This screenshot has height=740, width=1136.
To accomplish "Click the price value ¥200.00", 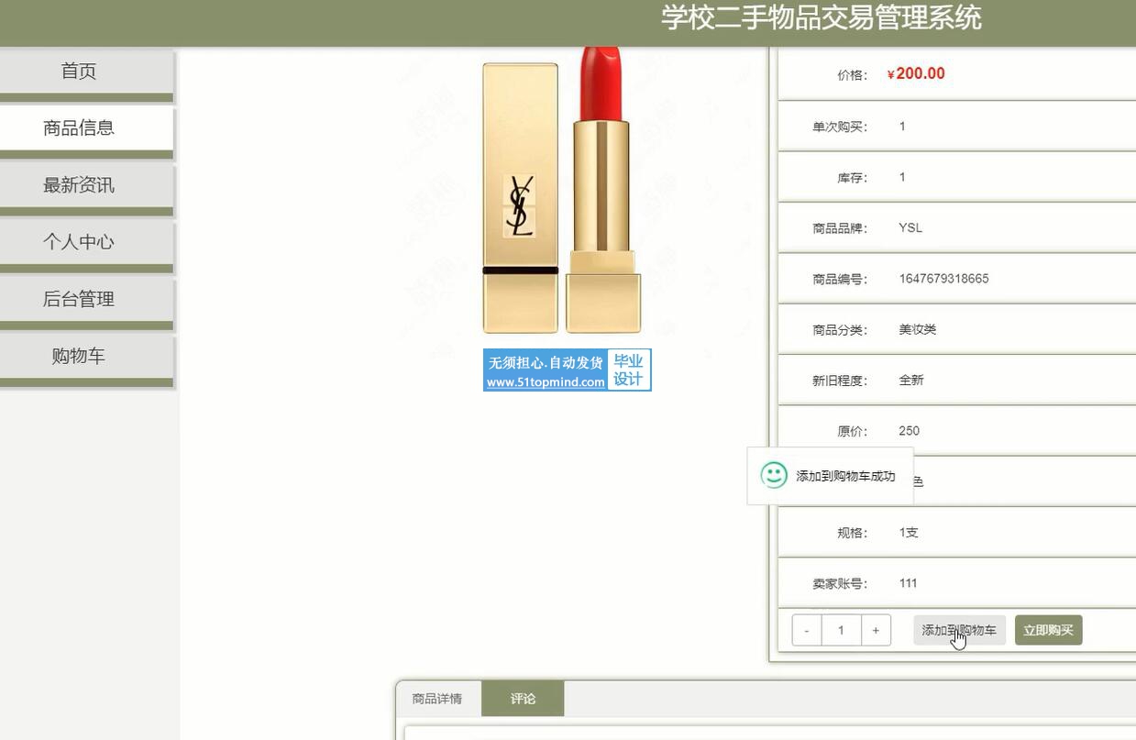I will (x=916, y=73).
